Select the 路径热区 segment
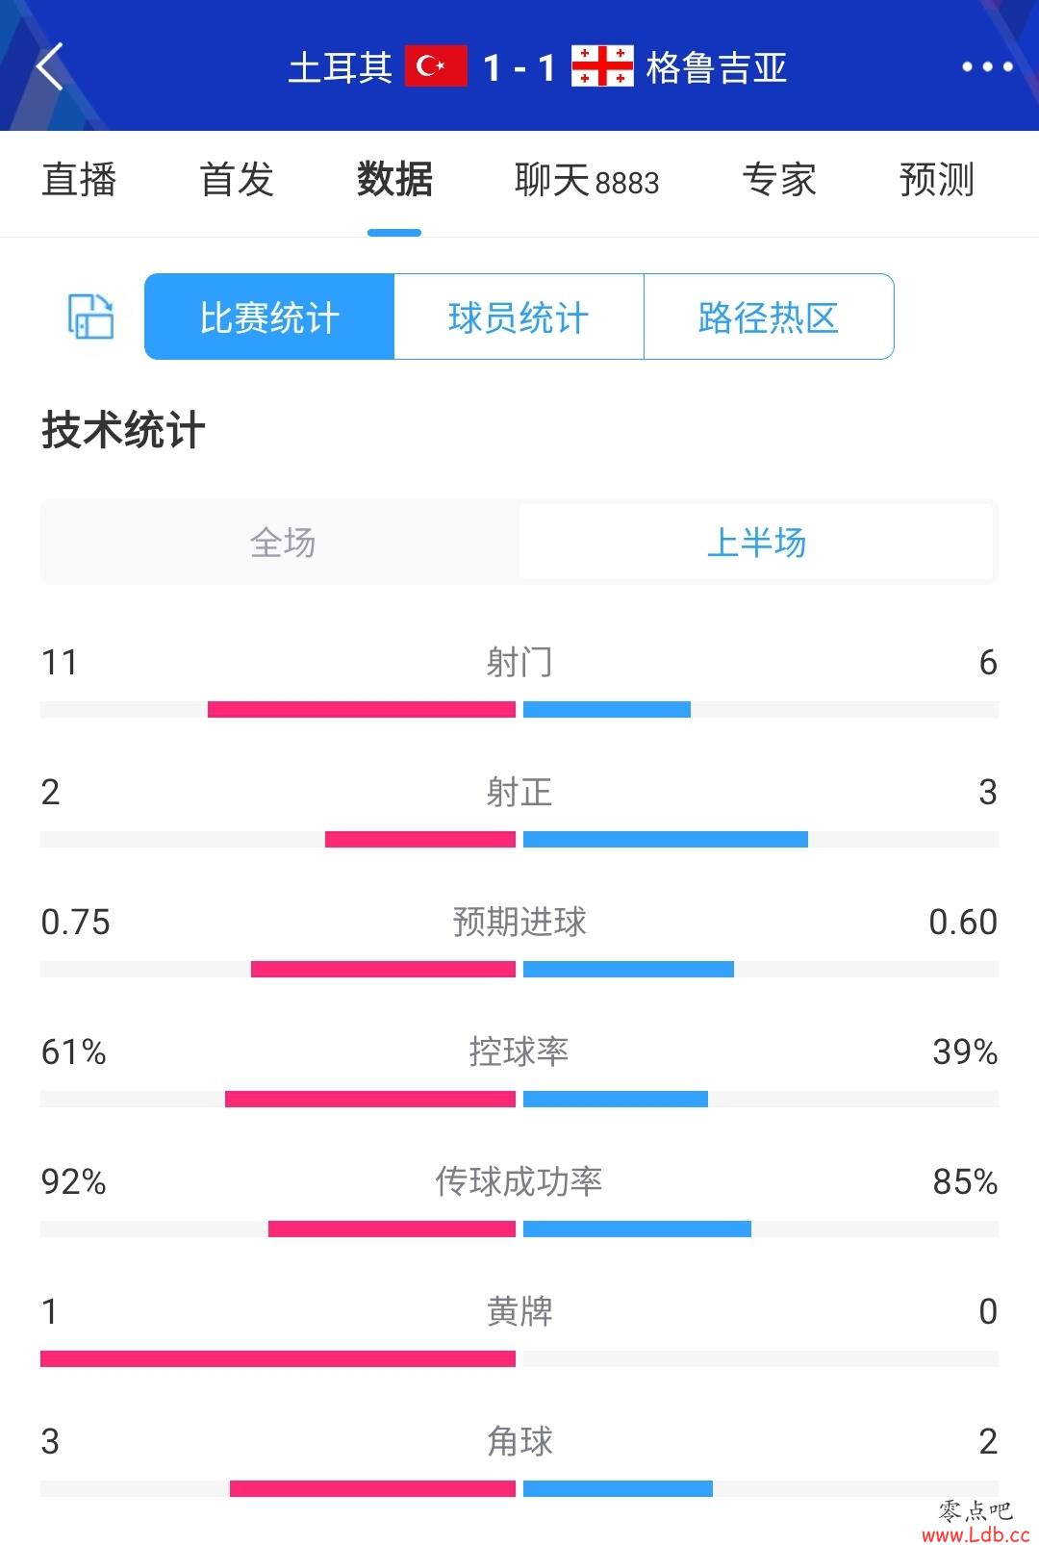The width and height of the screenshot is (1039, 1545). tap(769, 317)
